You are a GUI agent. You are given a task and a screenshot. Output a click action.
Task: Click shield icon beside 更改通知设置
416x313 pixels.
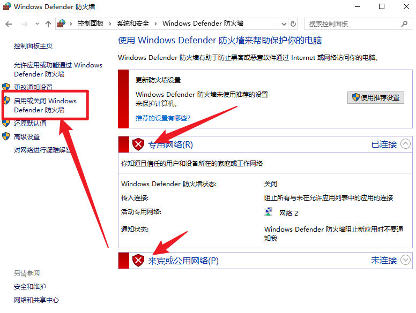[x=6, y=87]
